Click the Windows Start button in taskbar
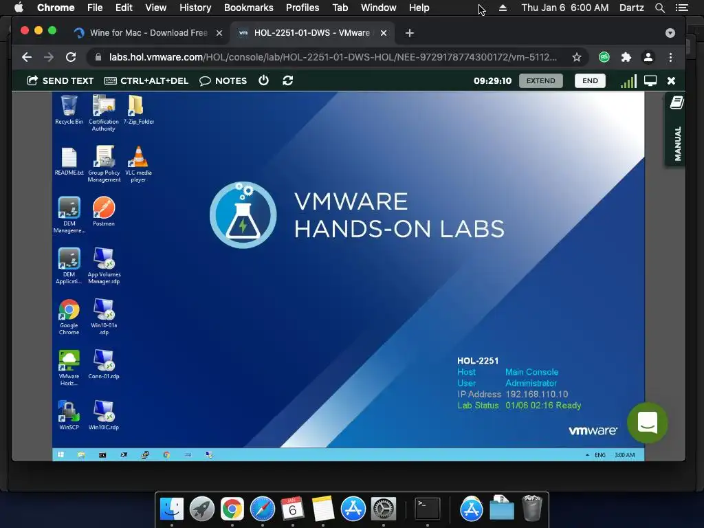The image size is (704, 528). [x=60, y=455]
